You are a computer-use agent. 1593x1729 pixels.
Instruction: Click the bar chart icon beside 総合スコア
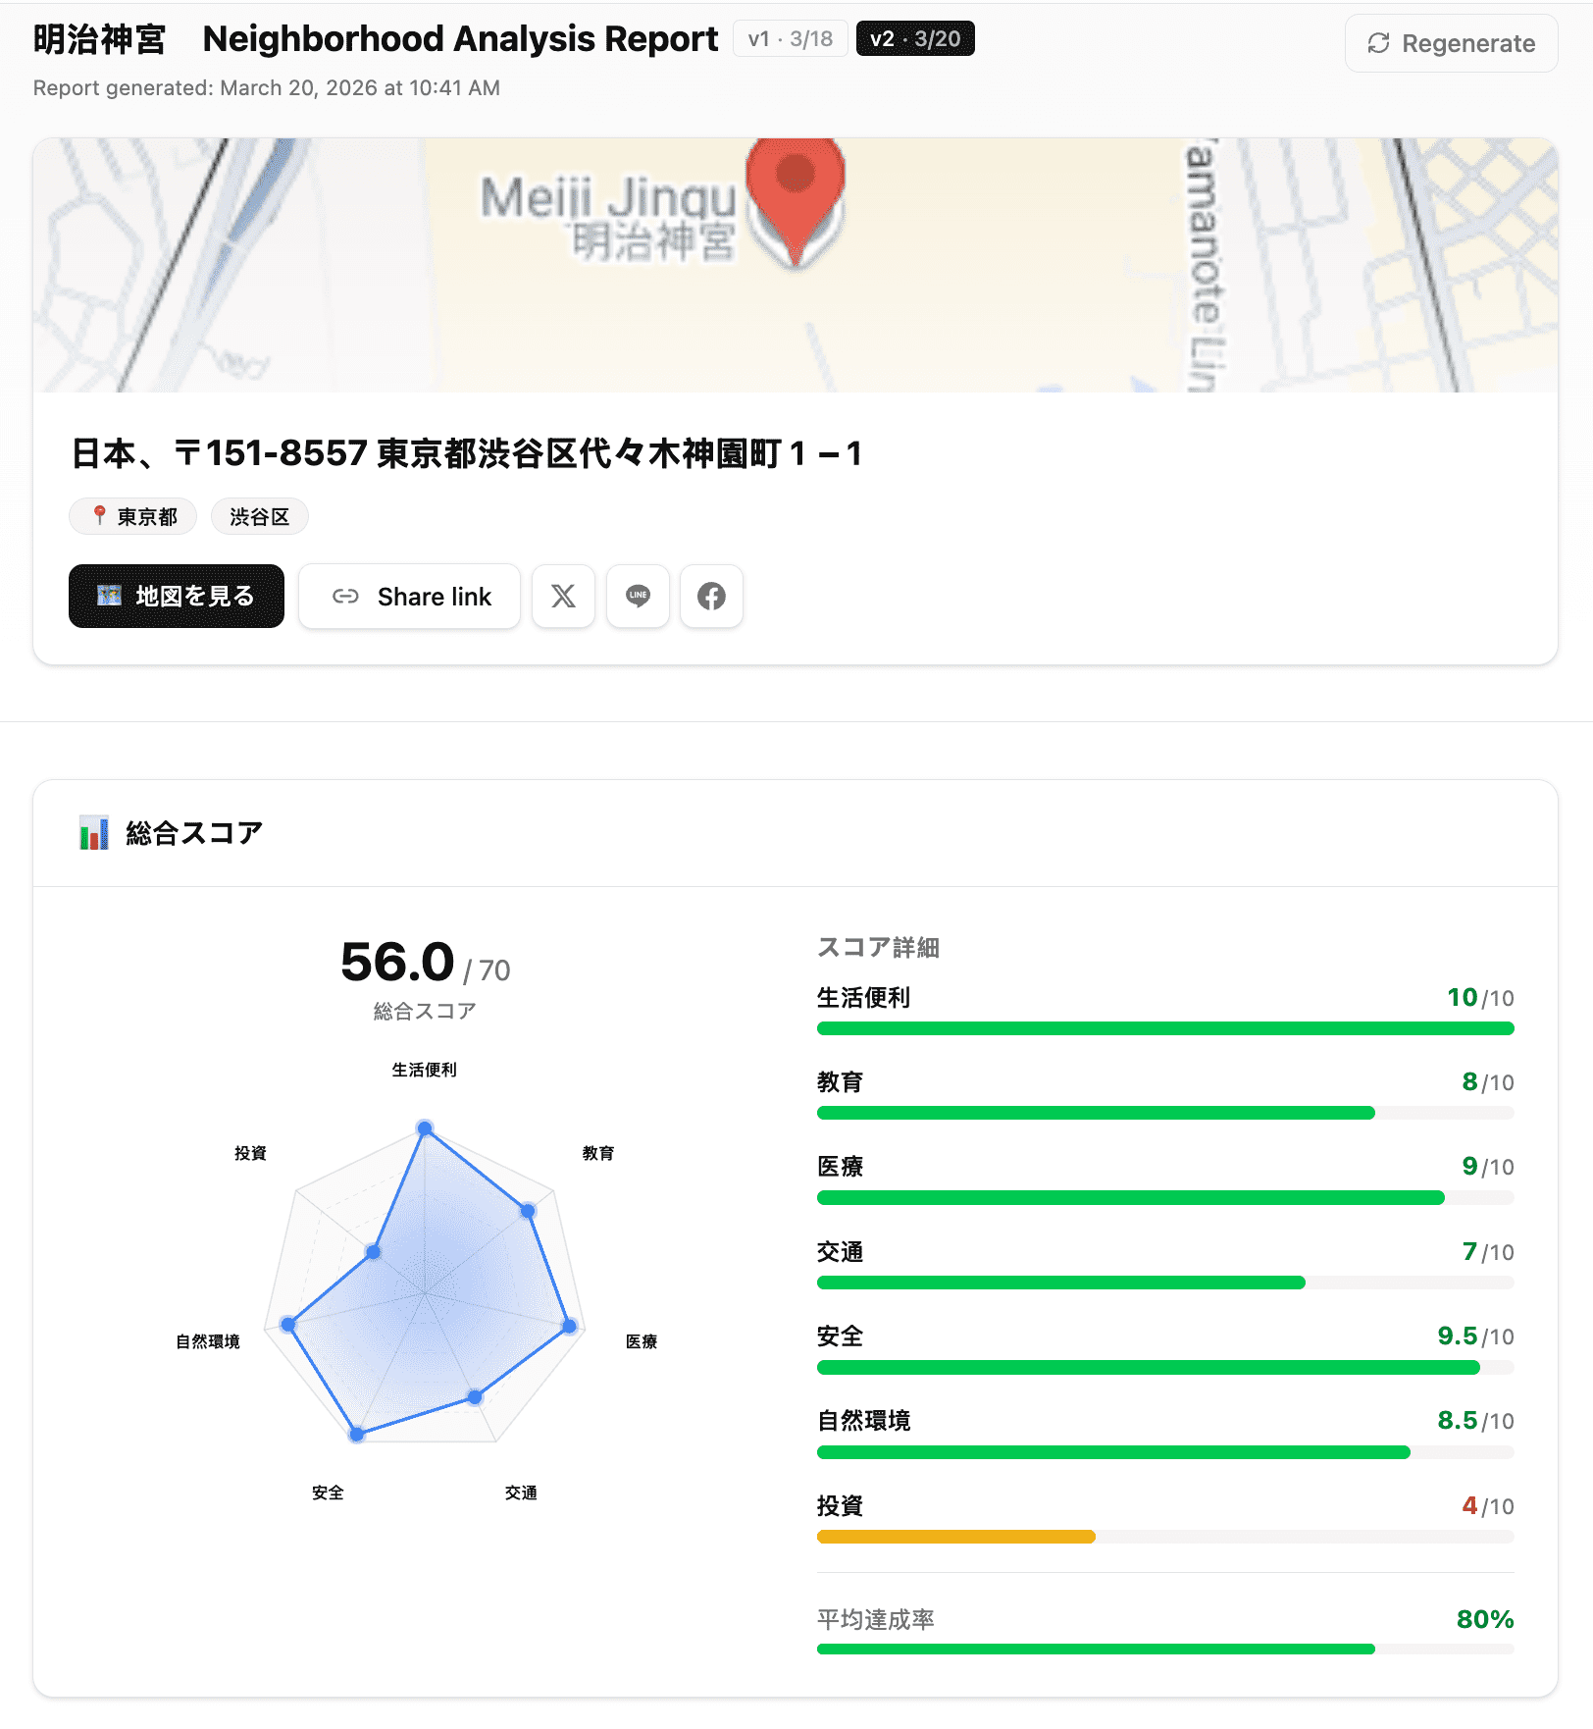coord(93,832)
